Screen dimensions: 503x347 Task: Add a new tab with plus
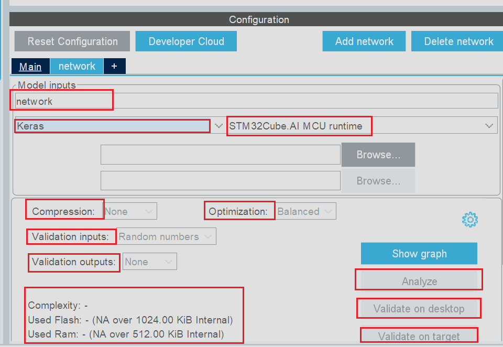(x=114, y=66)
